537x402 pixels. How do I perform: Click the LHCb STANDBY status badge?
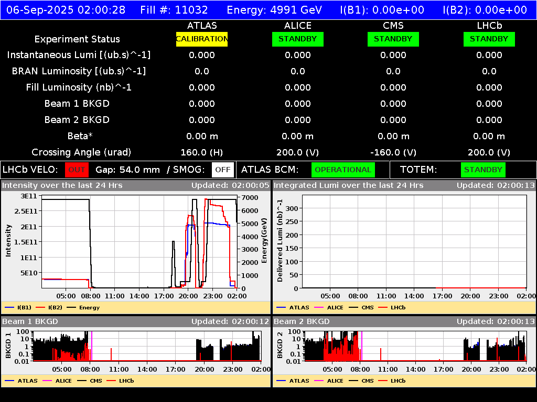(489, 39)
